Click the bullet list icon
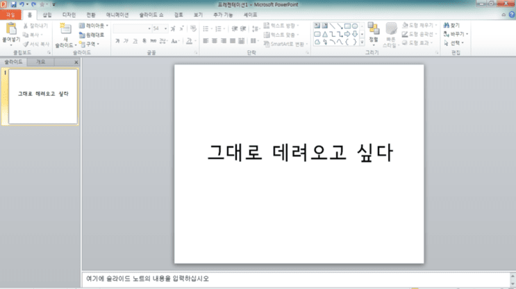 click(x=206, y=29)
